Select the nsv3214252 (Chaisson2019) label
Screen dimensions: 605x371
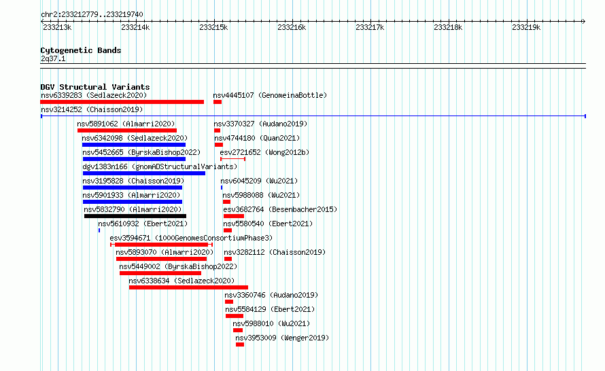(92, 109)
